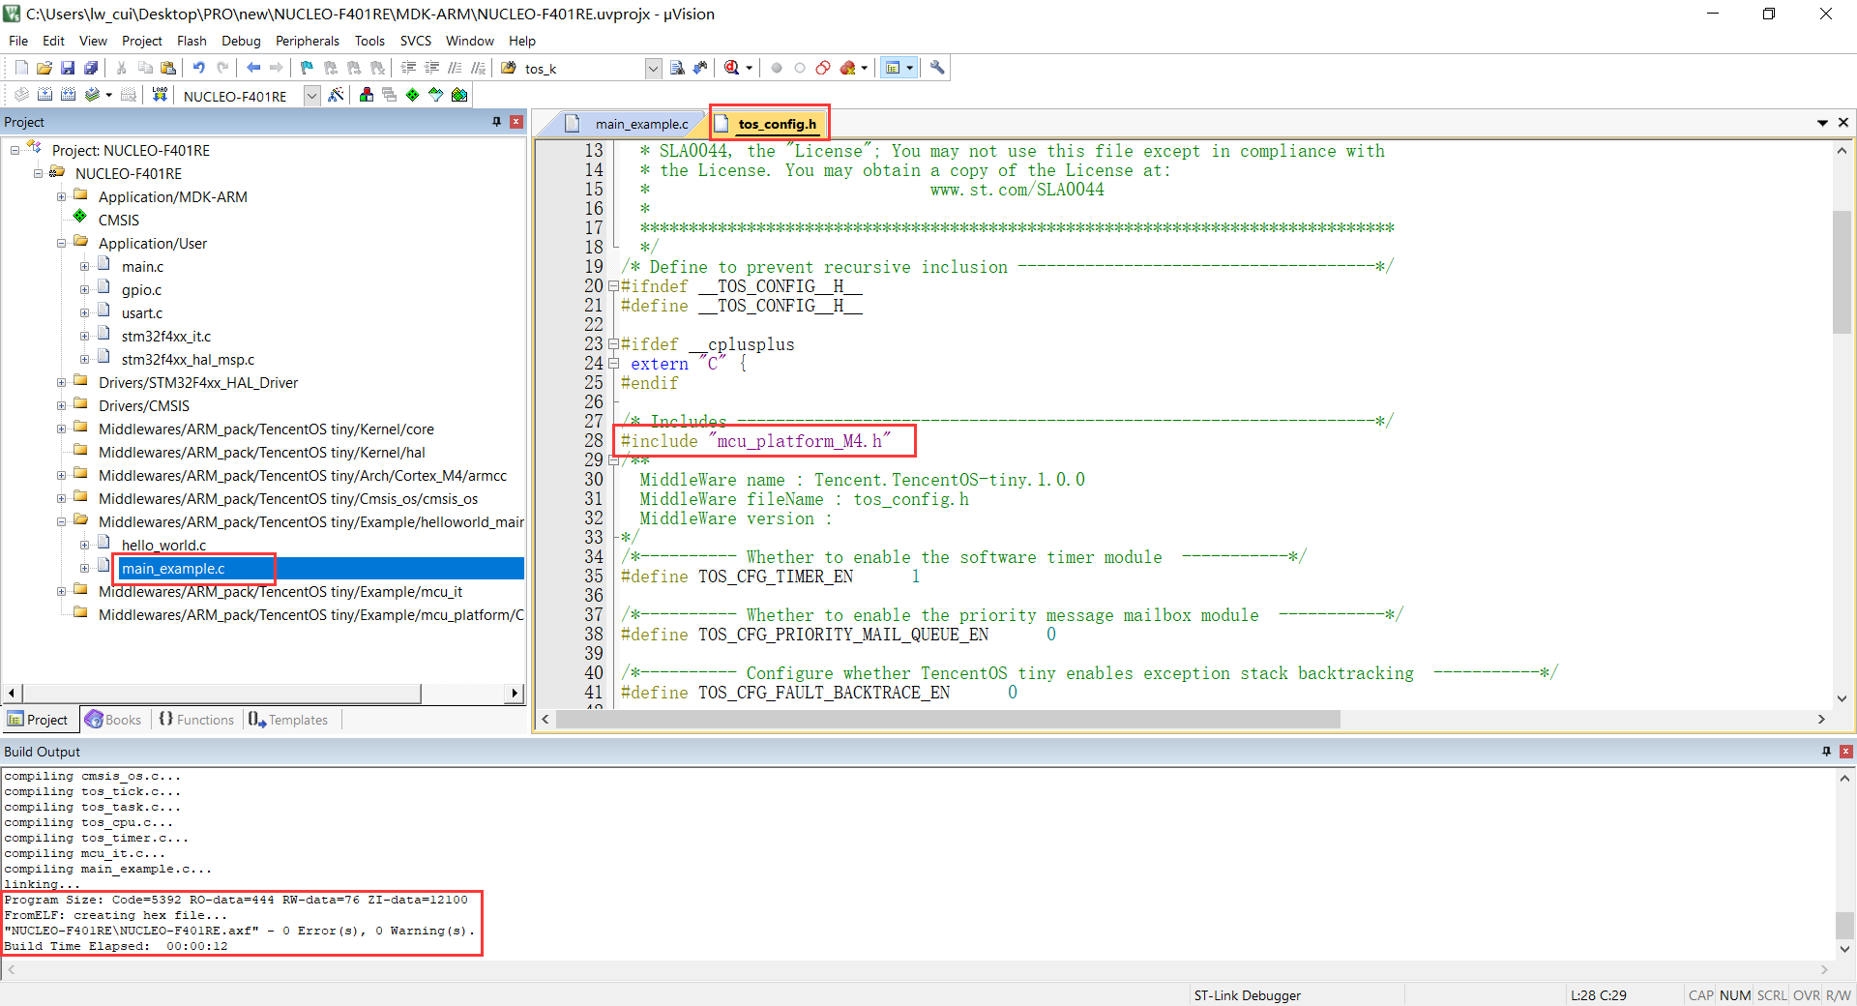Click the Project panel horizontal scrollbar
The width and height of the screenshot is (1857, 1006).
click(x=221, y=694)
